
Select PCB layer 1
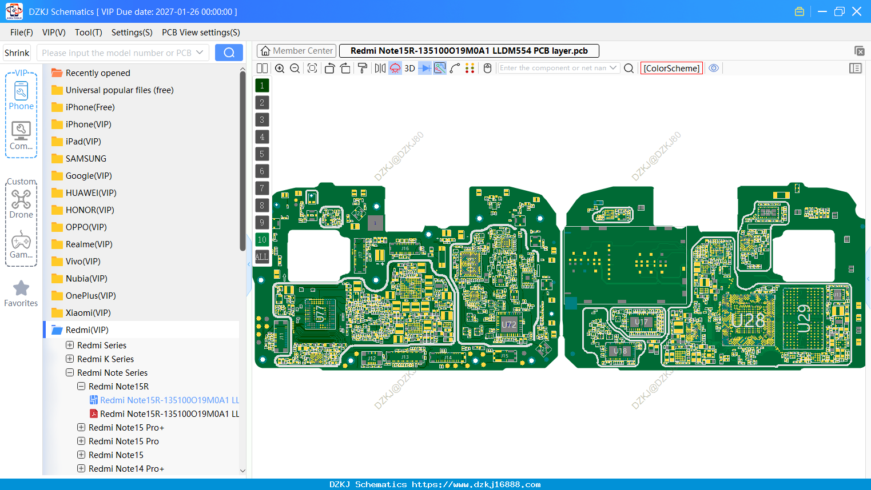[x=262, y=86]
